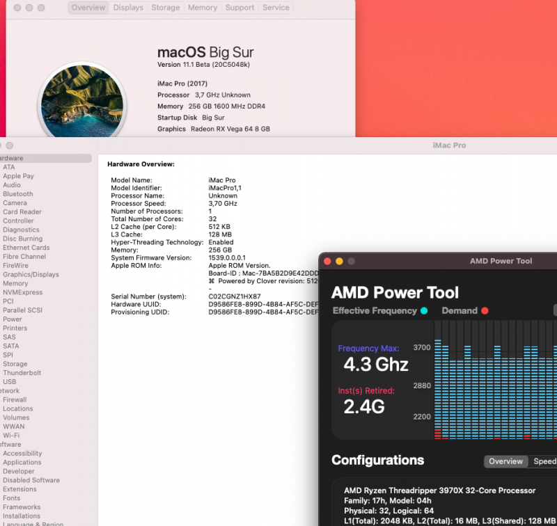
Task: Switch to Overview segment in AMD Power Tool
Action: (x=506, y=461)
